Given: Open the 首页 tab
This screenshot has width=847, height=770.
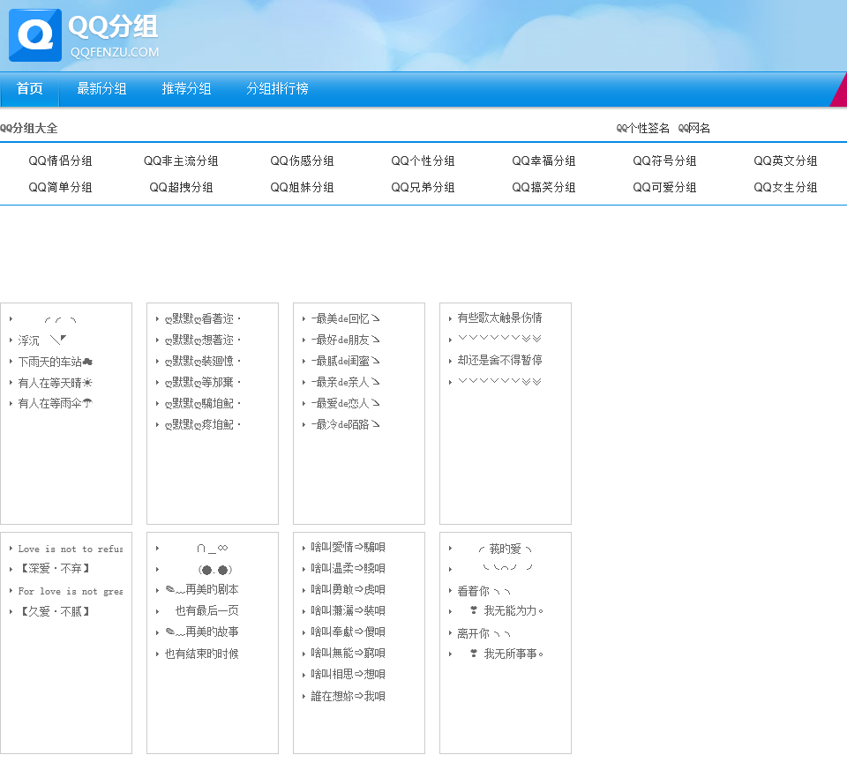Looking at the screenshot, I should 30,88.
